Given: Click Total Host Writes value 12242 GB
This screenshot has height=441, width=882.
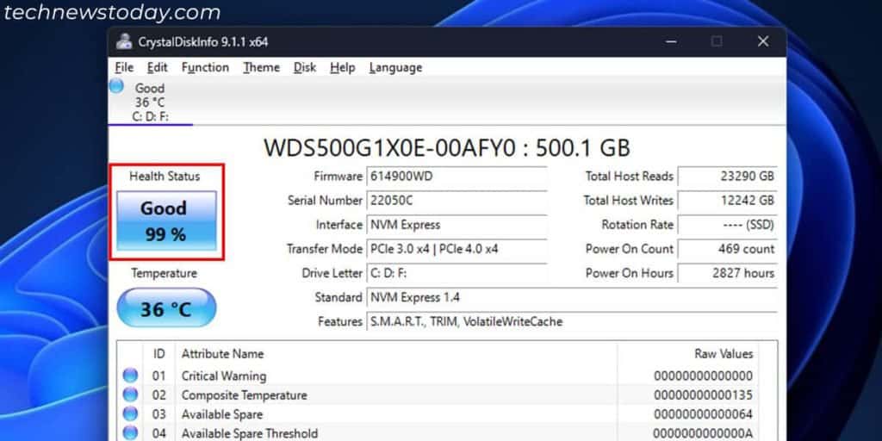Looking at the screenshot, I should (x=728, y=200).
